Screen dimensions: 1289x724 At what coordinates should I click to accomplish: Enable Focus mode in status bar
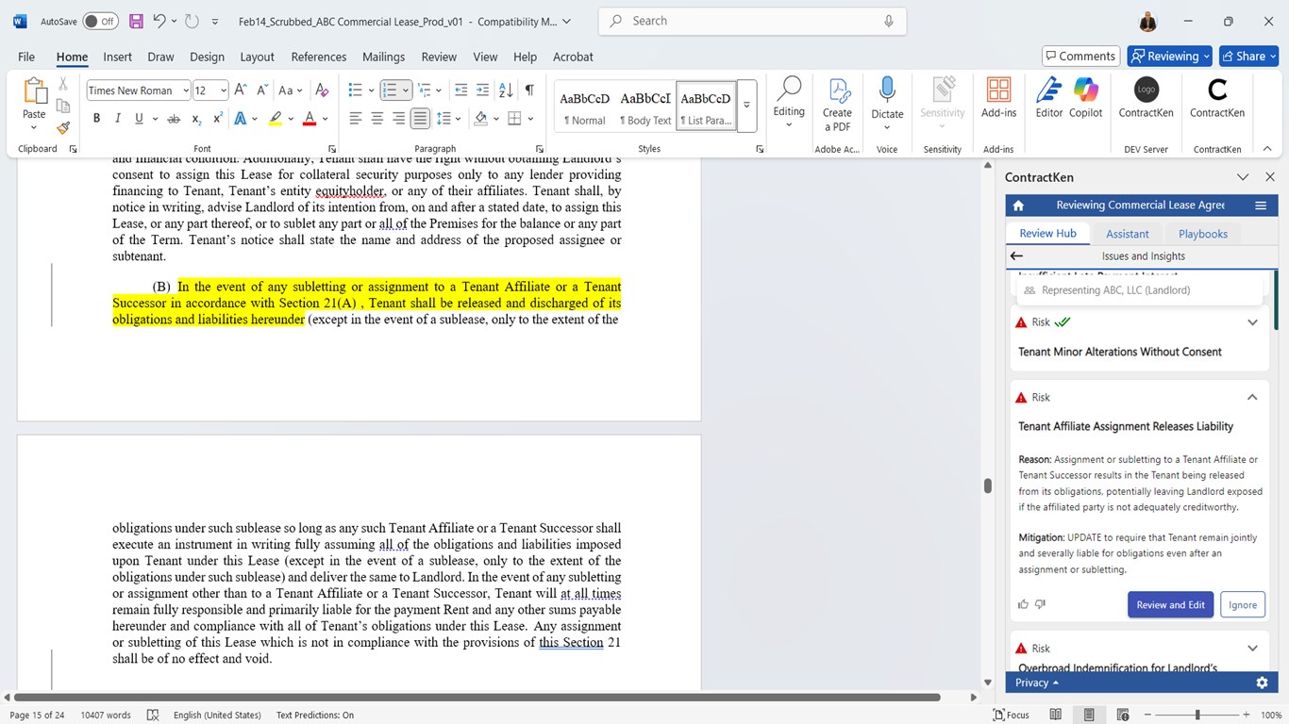[x=1011, y=715]
